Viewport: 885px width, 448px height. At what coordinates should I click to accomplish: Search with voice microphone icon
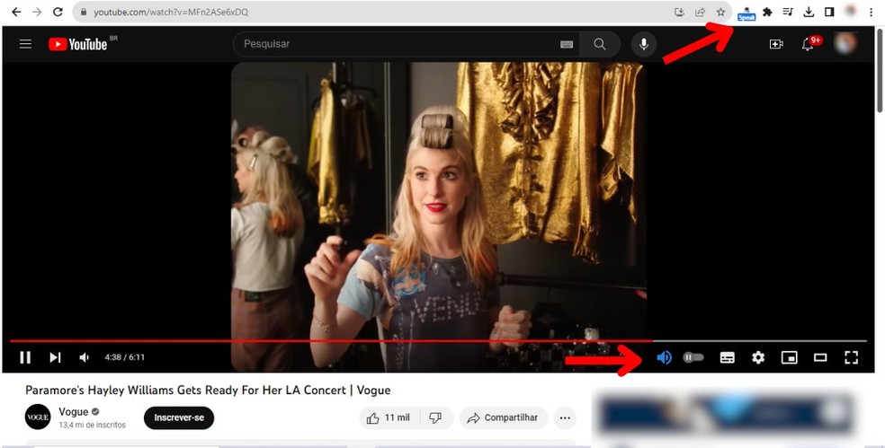pyautogui.click(x=644, y=44)
